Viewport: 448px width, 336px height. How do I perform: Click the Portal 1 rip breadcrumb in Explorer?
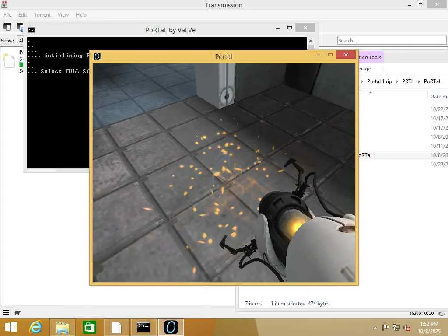pos(379,81)
